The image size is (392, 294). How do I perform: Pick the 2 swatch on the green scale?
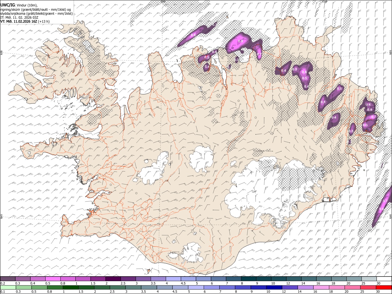(x=102, y=287)
